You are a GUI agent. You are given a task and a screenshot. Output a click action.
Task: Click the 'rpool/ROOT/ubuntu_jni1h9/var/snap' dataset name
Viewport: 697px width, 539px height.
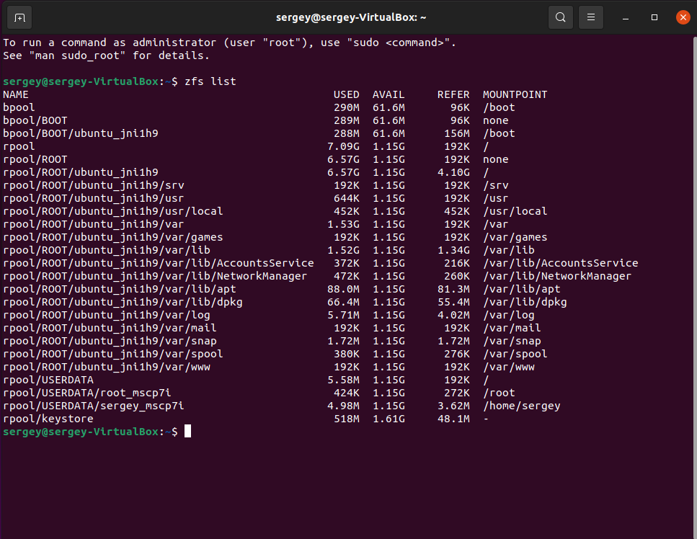coord(110,341)
